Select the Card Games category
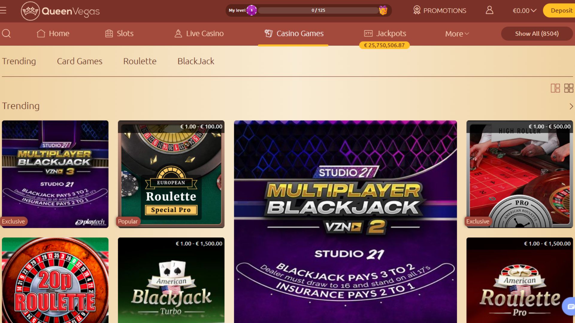Viewport: 575px width, 323px height. (80, 61)
